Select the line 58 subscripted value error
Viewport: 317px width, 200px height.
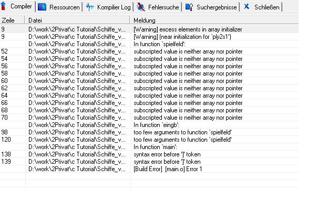[149, 73]
